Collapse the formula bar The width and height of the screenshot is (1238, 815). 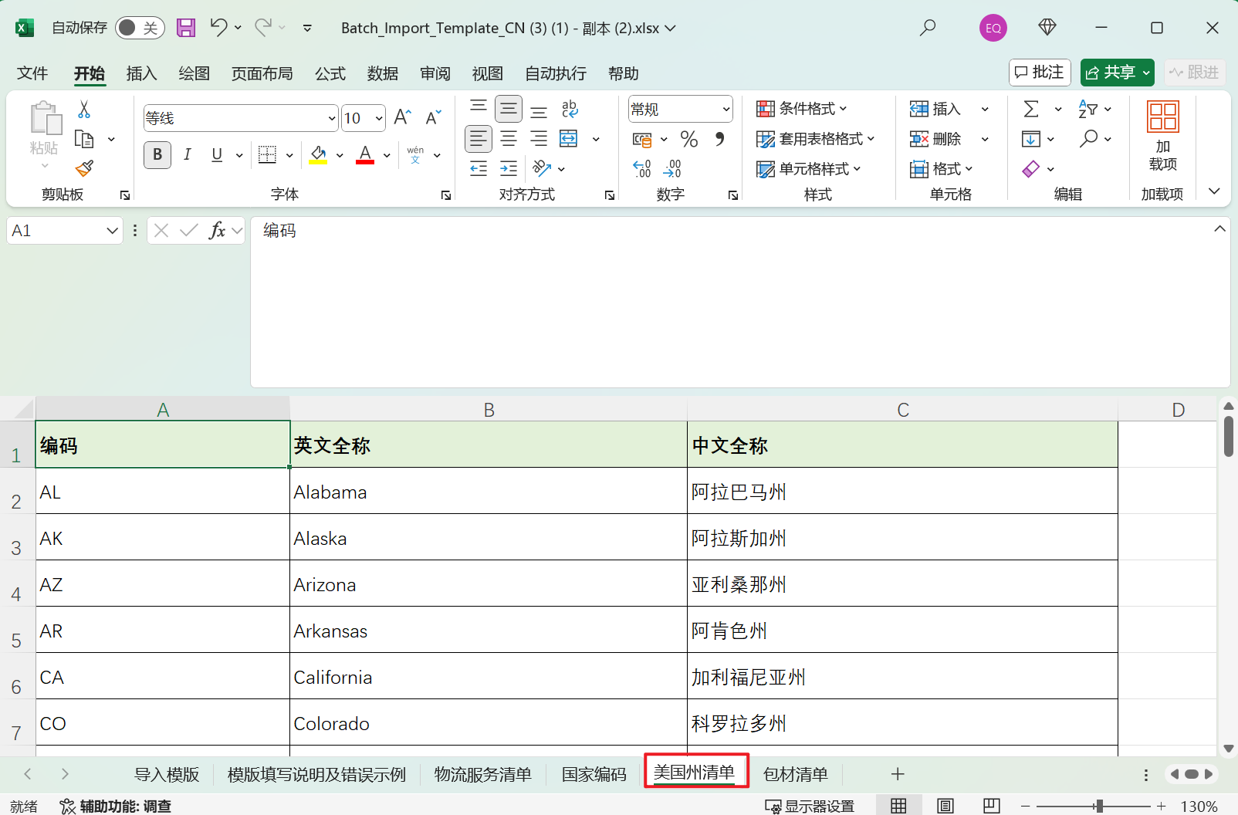click(x=1219, y=228)
